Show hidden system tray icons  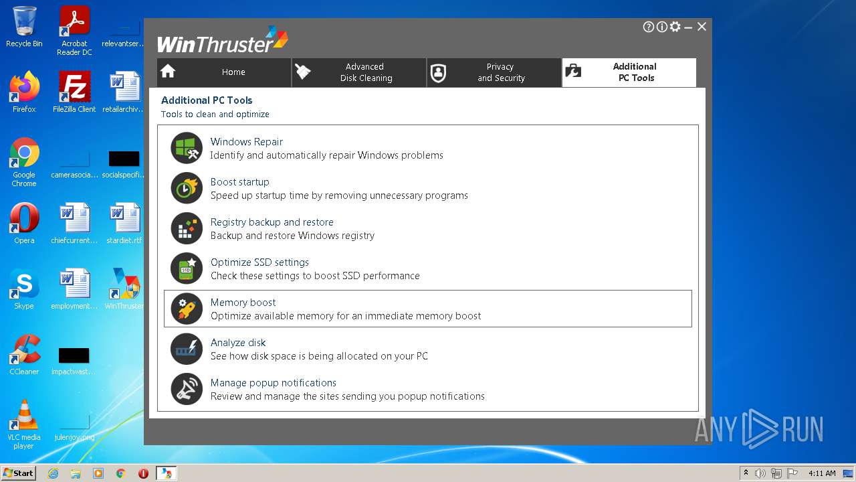tap(746, 473)
